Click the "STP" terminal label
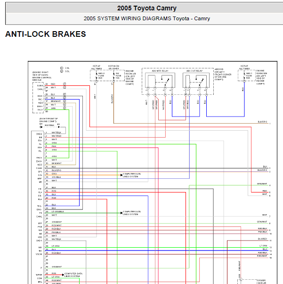 (x=40, y=224)
